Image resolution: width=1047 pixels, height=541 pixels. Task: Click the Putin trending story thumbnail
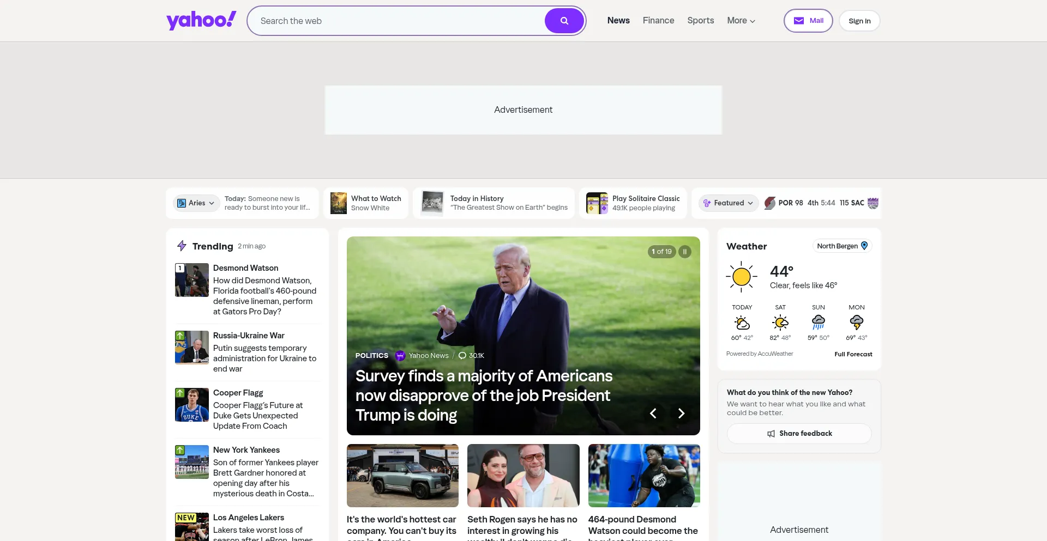[192, 348]
